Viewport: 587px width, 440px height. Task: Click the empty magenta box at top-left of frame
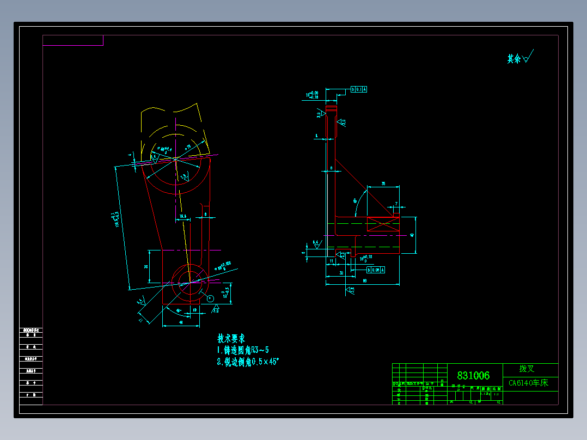[73, 40]
